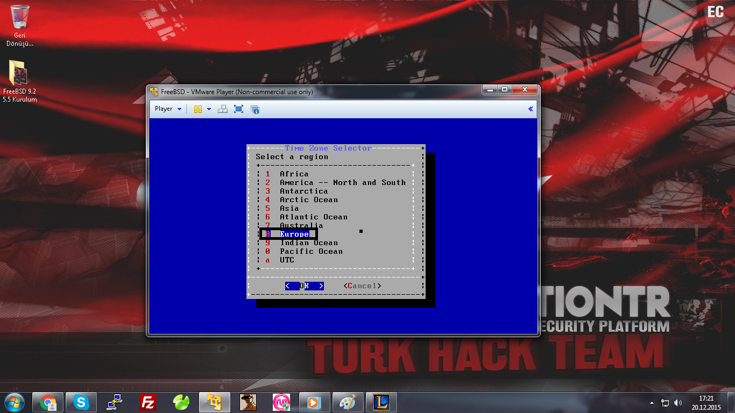Click the pink circular taskbar icon
The height and width of the screenshot is (413, 735).
(x=281, y=402)
